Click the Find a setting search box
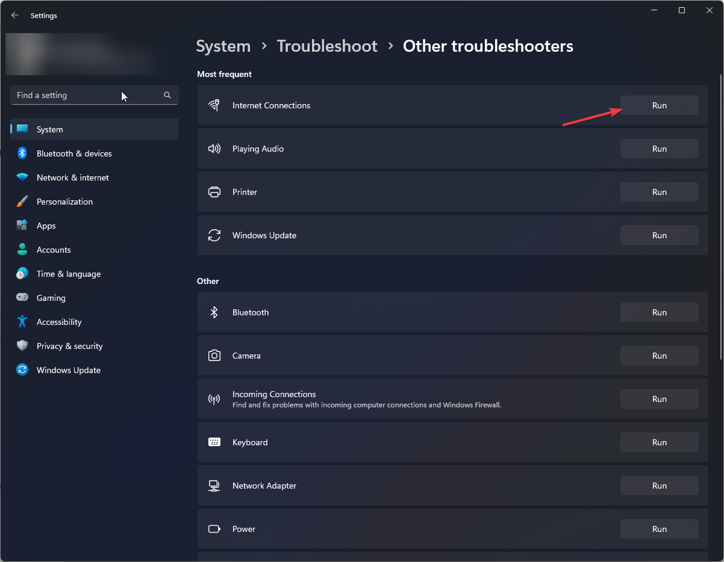 pos(95,95)
